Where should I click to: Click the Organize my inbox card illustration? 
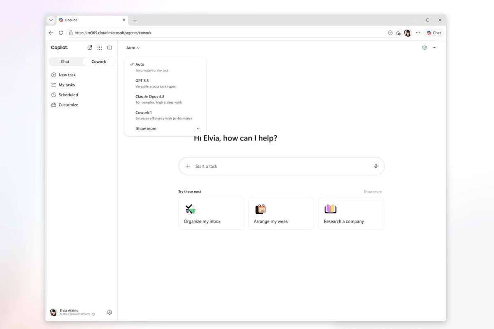coord(190,209)
